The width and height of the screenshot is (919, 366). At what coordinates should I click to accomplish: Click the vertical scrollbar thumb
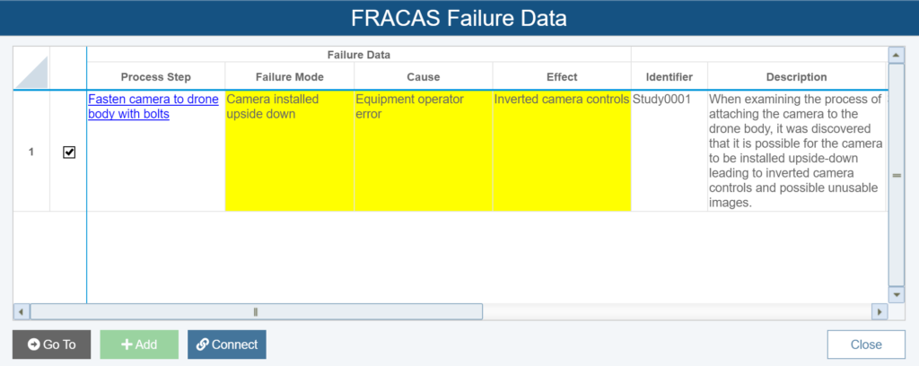click(897, 175)
